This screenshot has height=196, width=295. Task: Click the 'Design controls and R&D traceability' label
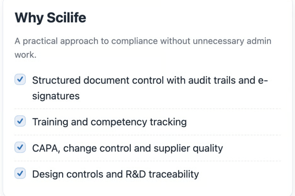point(115,174)
